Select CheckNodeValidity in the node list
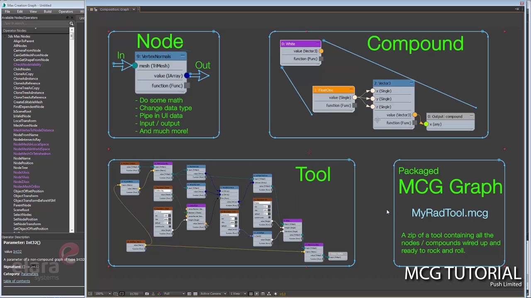This screenshot has height=298, width=531. click(27, 65)
